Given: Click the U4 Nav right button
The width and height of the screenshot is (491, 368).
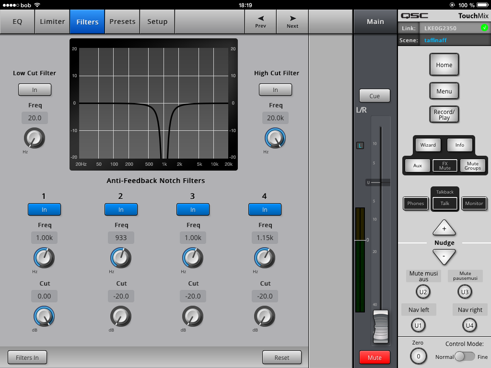Looking at the screenshot, I should [470, 325].
